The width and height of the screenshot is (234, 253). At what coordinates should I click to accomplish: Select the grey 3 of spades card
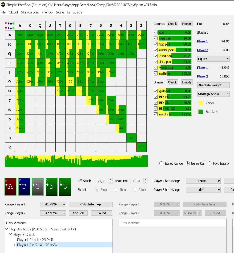tap(38, 187)
